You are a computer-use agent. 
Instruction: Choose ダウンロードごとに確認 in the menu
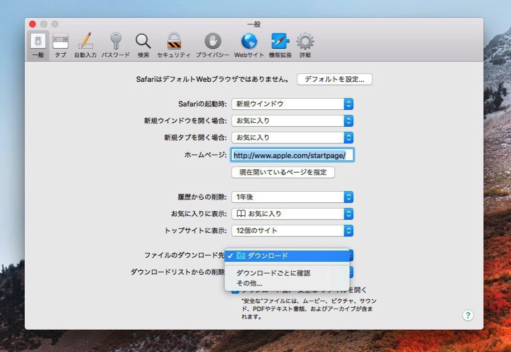pos(287,273)
